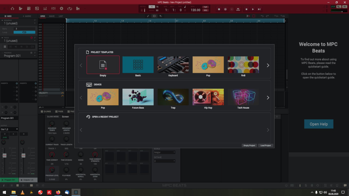This screenshot has width=349, height=196.
Task: Open the Trap demo
Action: coord(173,97)
